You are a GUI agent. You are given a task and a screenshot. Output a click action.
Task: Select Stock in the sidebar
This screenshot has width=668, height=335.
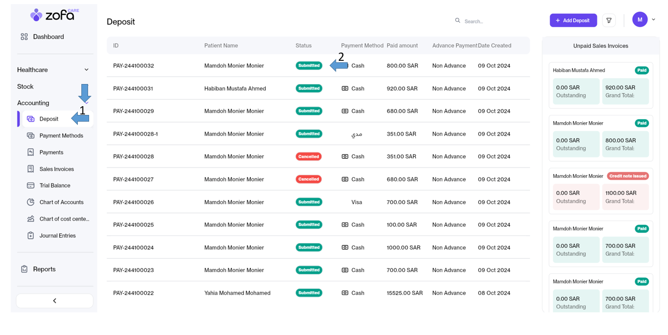pyautogui.click(x=25, y=87)
